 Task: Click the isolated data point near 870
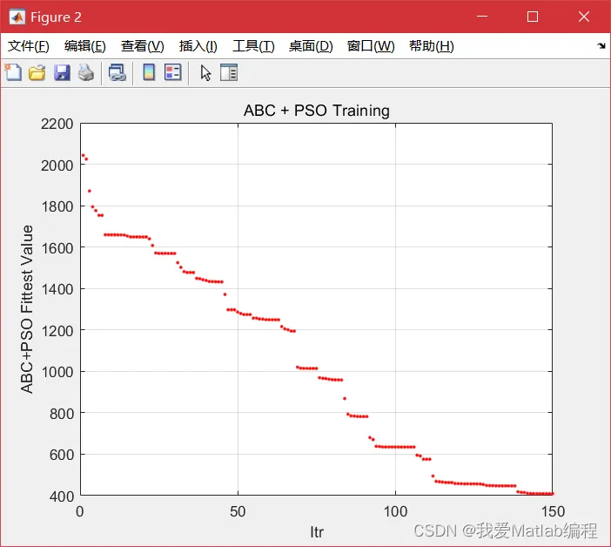pyautogui.click(x=345, y=398)
